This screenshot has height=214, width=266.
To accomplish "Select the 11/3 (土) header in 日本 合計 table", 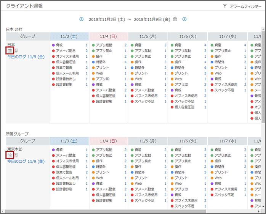I will click(x=69, y=36).
